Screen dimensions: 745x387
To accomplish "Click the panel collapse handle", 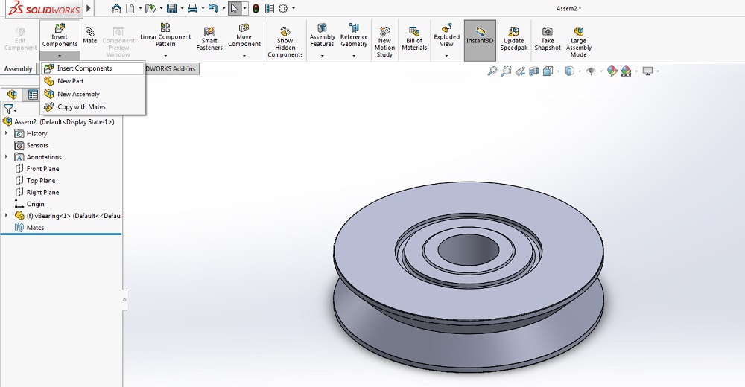I will click(124, 300).
